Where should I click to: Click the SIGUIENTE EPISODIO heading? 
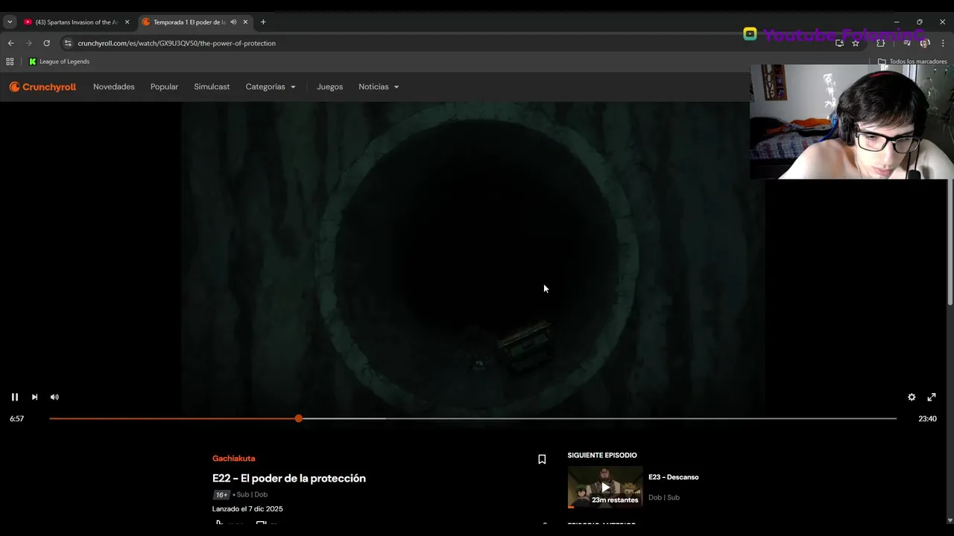(x=602, y=456)
